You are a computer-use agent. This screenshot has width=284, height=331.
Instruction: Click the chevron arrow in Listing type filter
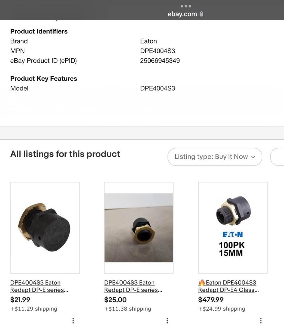coord(253,157)
